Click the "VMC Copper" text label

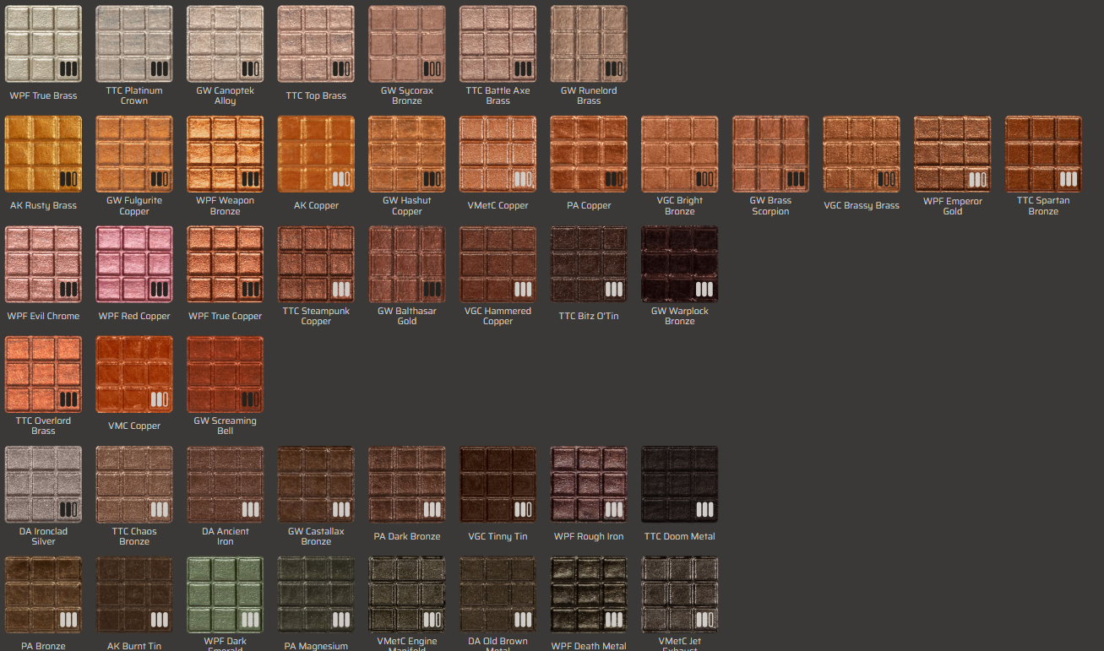coord(134,426)
